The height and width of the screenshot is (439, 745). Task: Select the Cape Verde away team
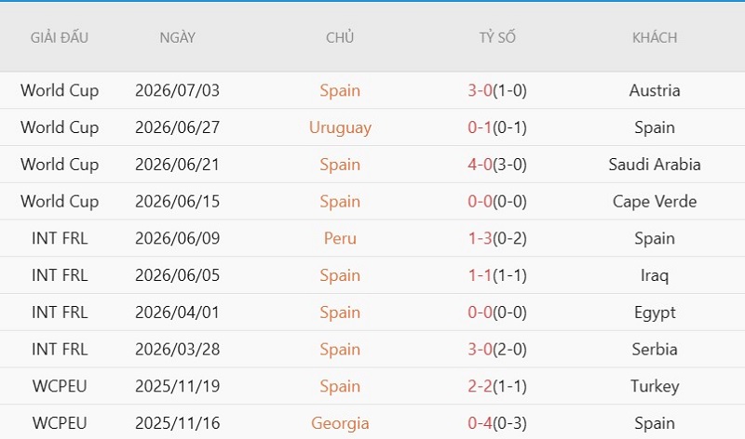655,202
